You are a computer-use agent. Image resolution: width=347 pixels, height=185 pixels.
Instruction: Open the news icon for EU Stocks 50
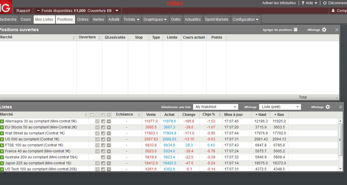tap(97, 128)
